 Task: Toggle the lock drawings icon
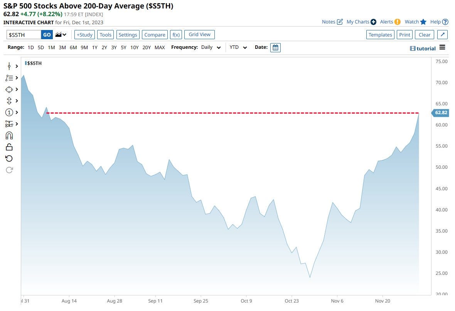pos(9,147)
